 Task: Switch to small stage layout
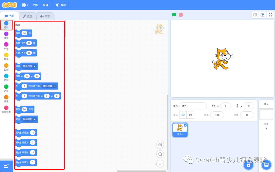point(255,15)
